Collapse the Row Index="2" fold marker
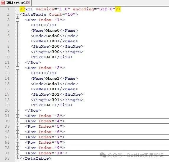 click(17, 68)
